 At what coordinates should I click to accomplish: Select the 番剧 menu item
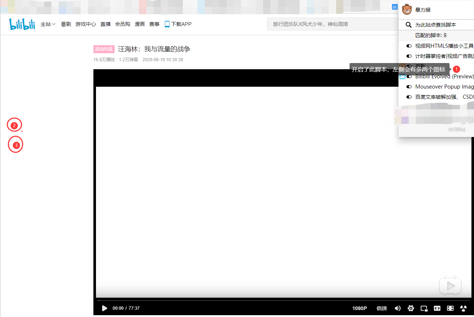pos(65,24)
